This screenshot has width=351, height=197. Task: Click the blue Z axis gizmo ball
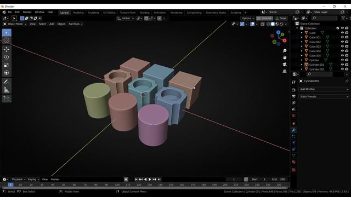278,32
